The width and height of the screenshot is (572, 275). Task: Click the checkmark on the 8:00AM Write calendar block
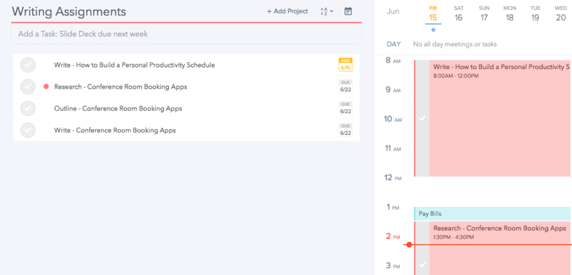pyautogui.click(x=422, y=118)
